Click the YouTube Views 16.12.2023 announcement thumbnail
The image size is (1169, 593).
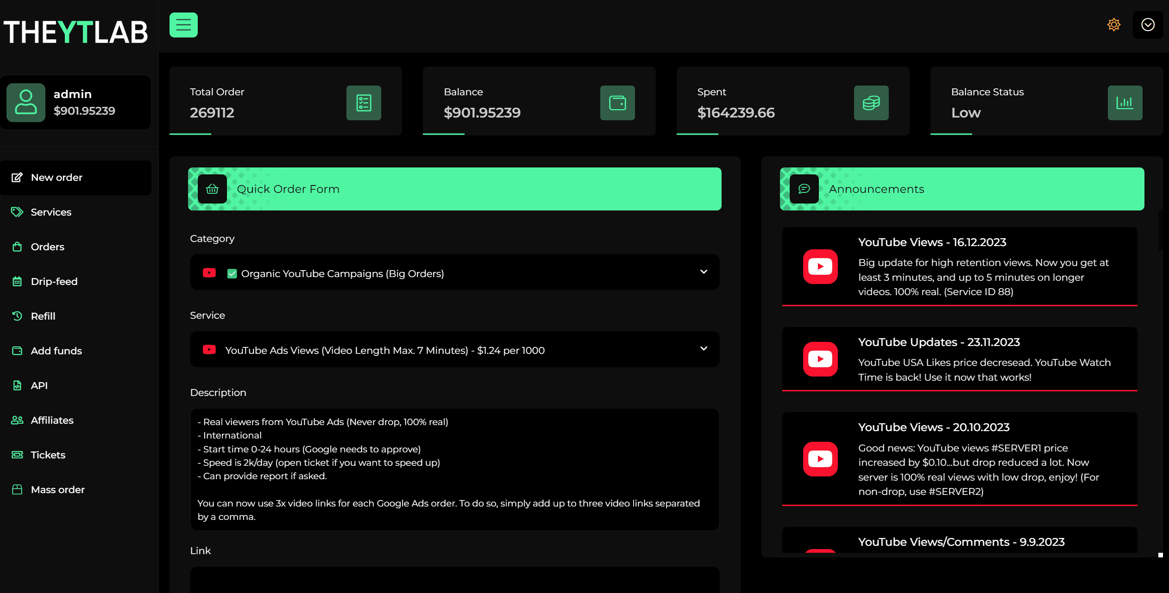820,266
